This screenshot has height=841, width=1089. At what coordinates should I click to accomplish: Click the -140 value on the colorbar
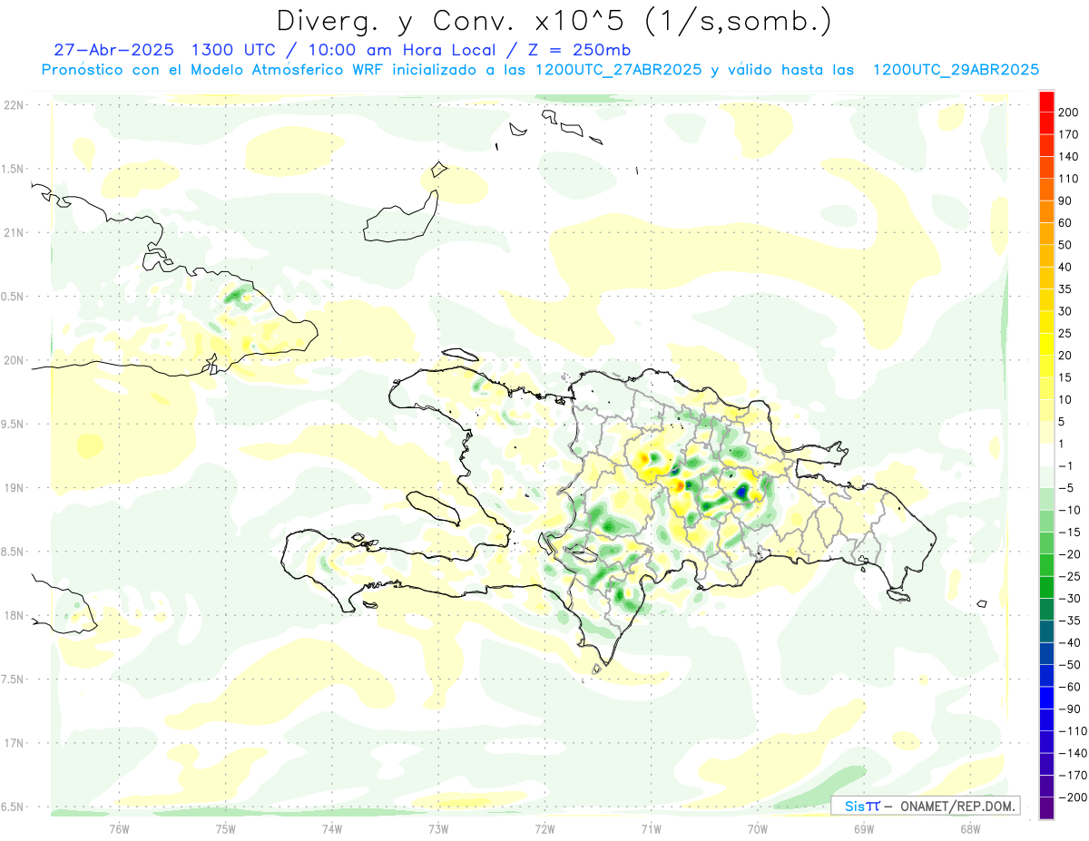1072,753
